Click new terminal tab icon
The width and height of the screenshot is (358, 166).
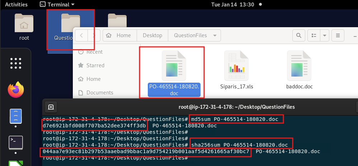(51, 107)
